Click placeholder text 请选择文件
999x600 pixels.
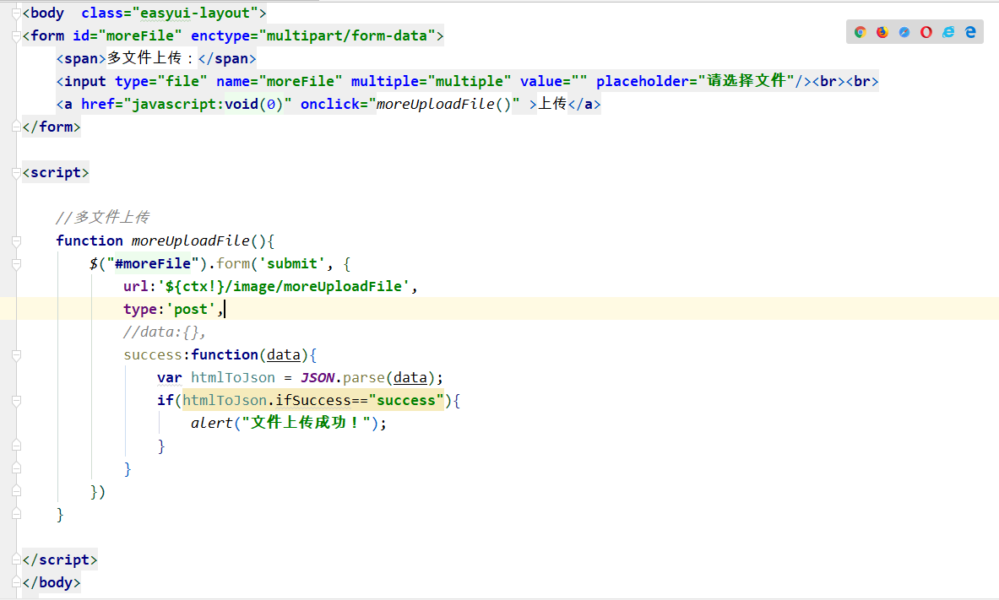[x=746, y=81]
